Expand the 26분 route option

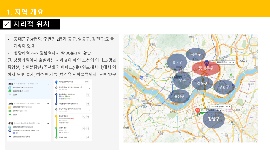48,104
